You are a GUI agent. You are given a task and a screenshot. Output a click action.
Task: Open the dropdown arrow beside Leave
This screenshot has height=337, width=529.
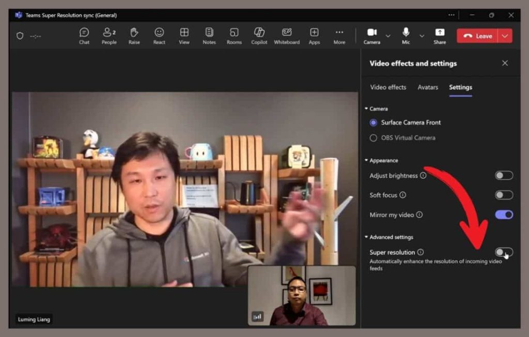[x=505, y=36]
